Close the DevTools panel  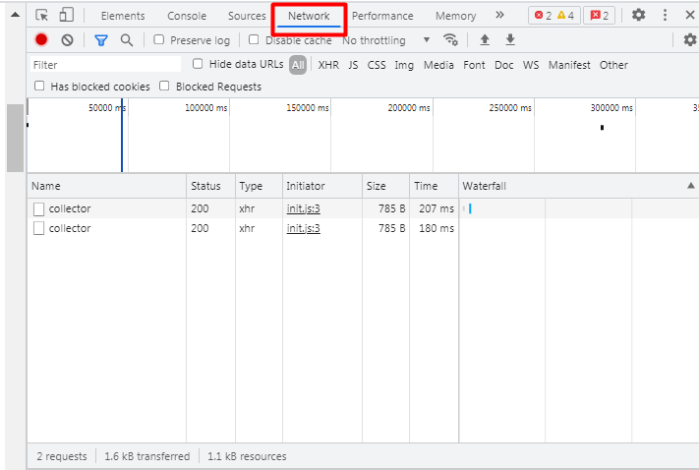[x=689, y=15]
